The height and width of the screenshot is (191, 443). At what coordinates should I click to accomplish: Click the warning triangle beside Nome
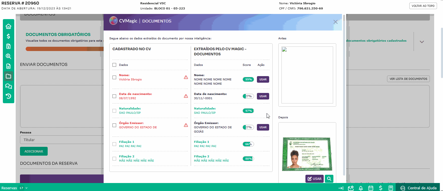coord(186,77)
